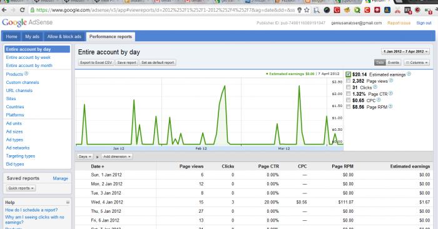This screenshot has width=438, height=229.
Task: Click the scissors extension icon in toolbar
Action: (x=397, y=11)
